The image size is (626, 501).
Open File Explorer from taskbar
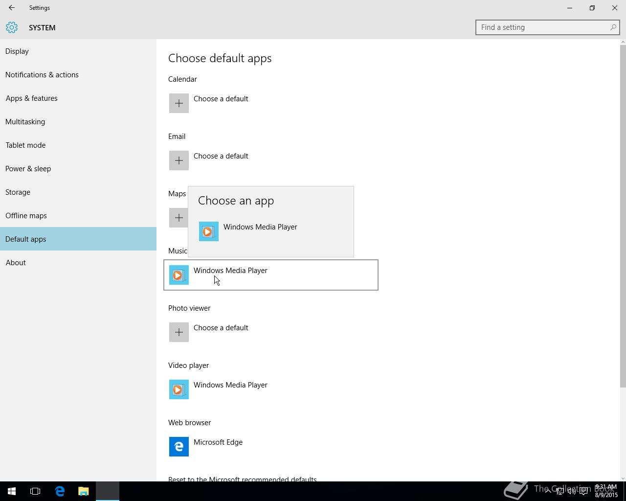click(x=84, y=491)
